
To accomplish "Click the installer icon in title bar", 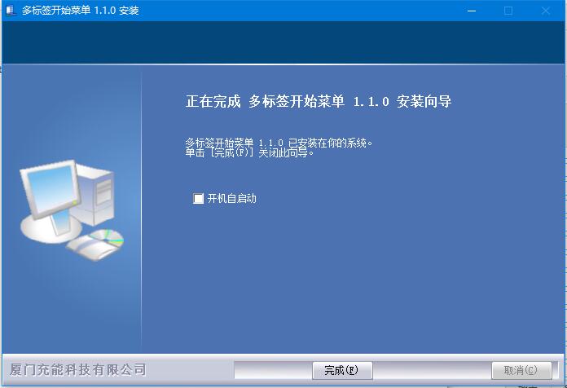I will pos(11,10).
